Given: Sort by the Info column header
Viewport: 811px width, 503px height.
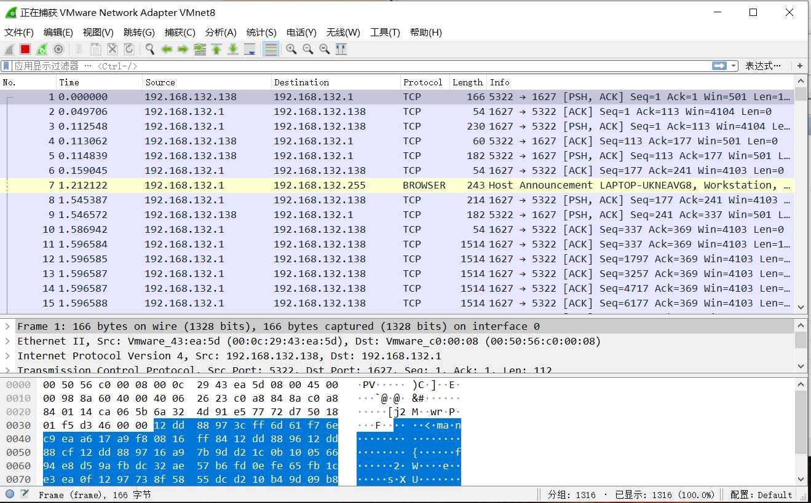Looking at the screenshot, I should click(641, 82).
